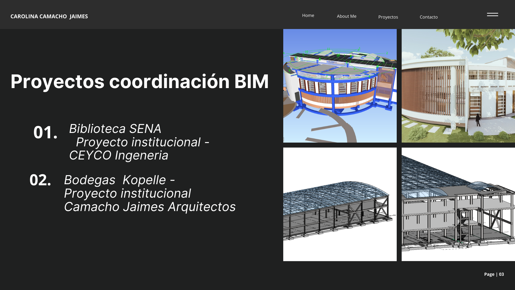Image resolution: width=515 pixels, height=290 pixels.
Task: Switch to the Proyectos section
Action: tap(388, 17)
